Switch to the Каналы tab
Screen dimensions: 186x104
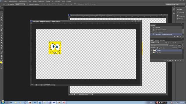coord(157,40)
